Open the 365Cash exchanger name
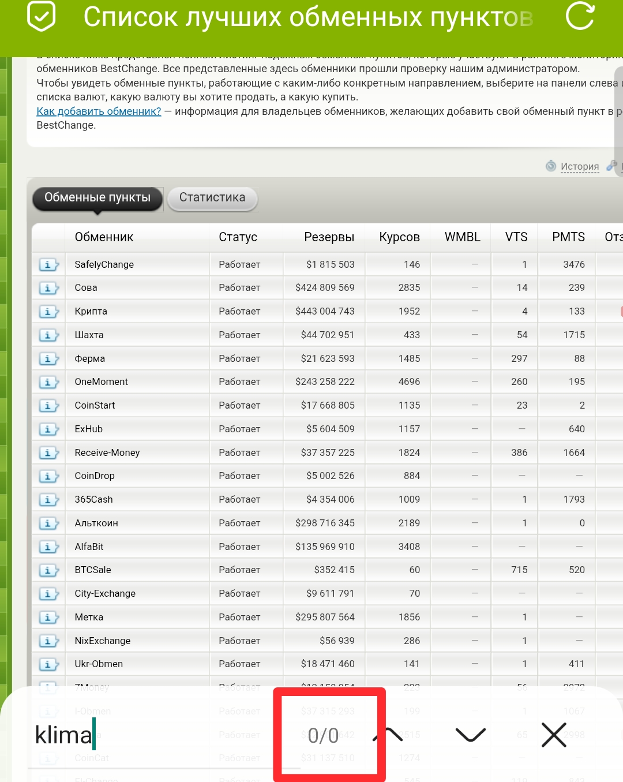Screen dimensions: 623x782 click(x=93, y=500)
